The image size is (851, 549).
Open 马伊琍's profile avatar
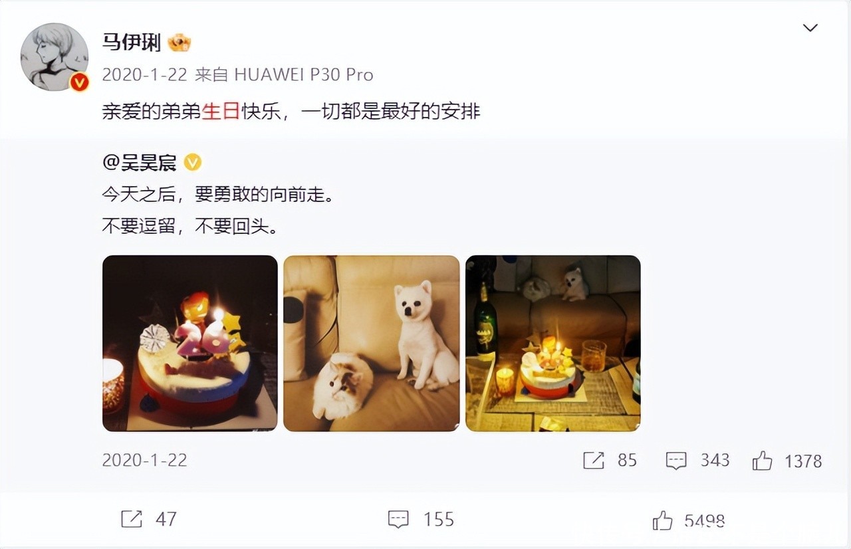(x=55, y=57)
